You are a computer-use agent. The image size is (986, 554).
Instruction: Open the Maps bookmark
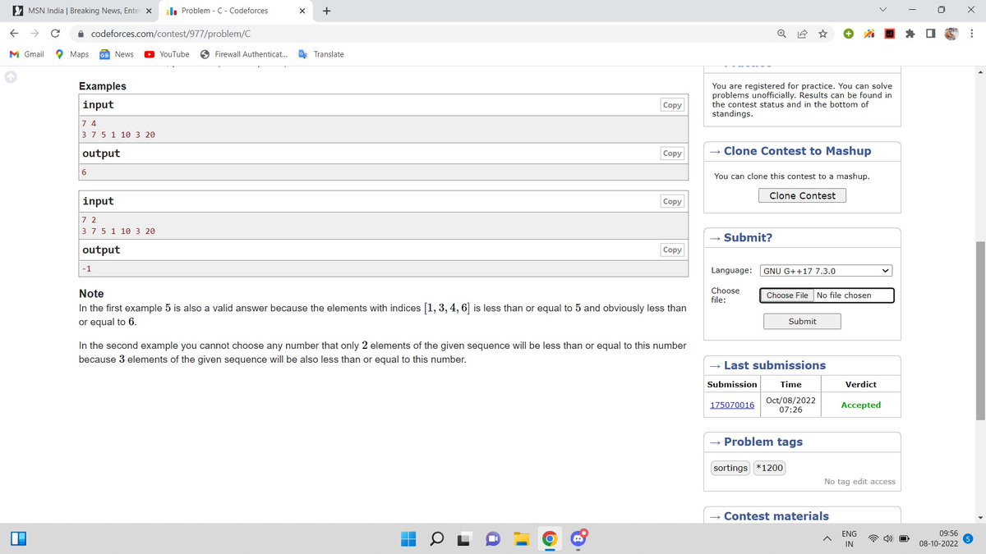(x=71, y=54)
